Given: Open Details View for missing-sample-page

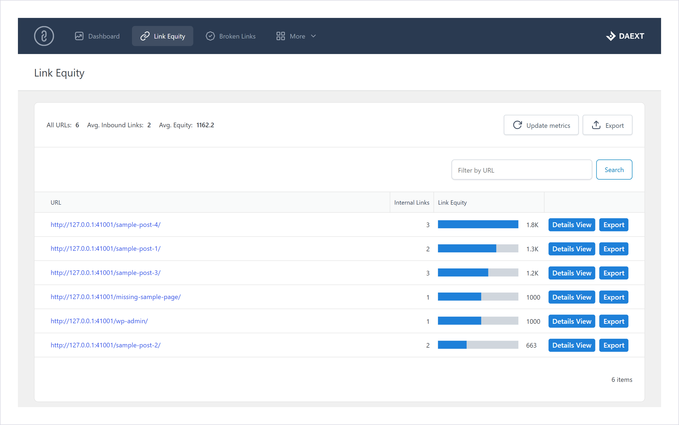Looking at the screenshot, I should coord(571,297).
